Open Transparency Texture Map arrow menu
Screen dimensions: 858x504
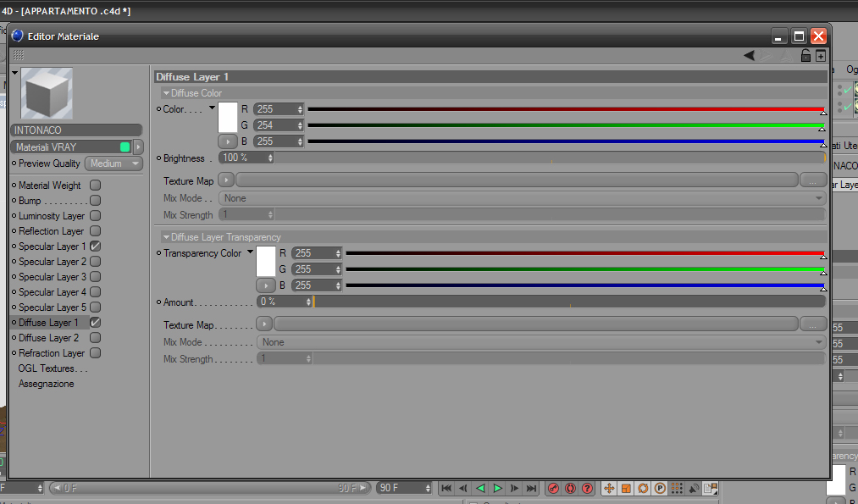[264, 324]
